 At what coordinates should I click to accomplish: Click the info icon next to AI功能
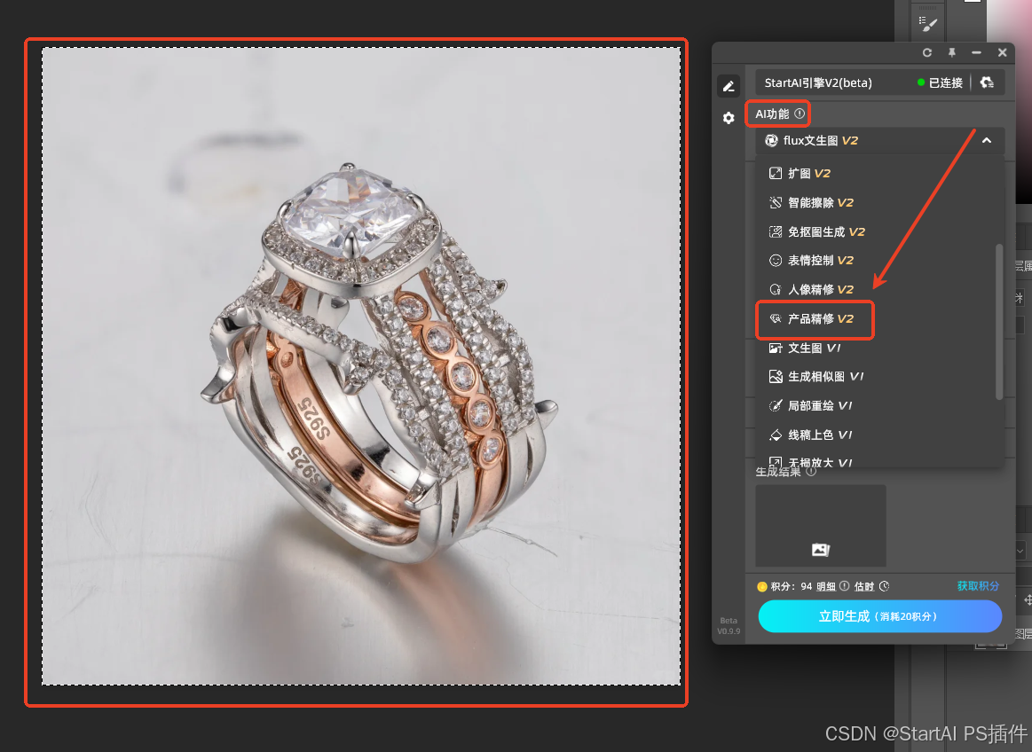click(799, 114)
